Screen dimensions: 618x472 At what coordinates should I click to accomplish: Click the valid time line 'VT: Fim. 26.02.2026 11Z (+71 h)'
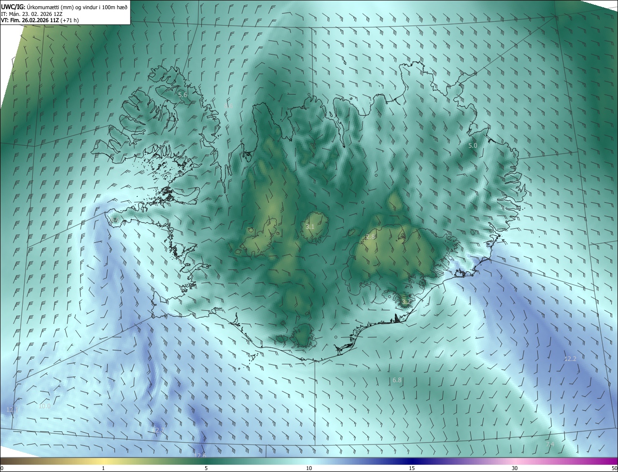point(40,20)
